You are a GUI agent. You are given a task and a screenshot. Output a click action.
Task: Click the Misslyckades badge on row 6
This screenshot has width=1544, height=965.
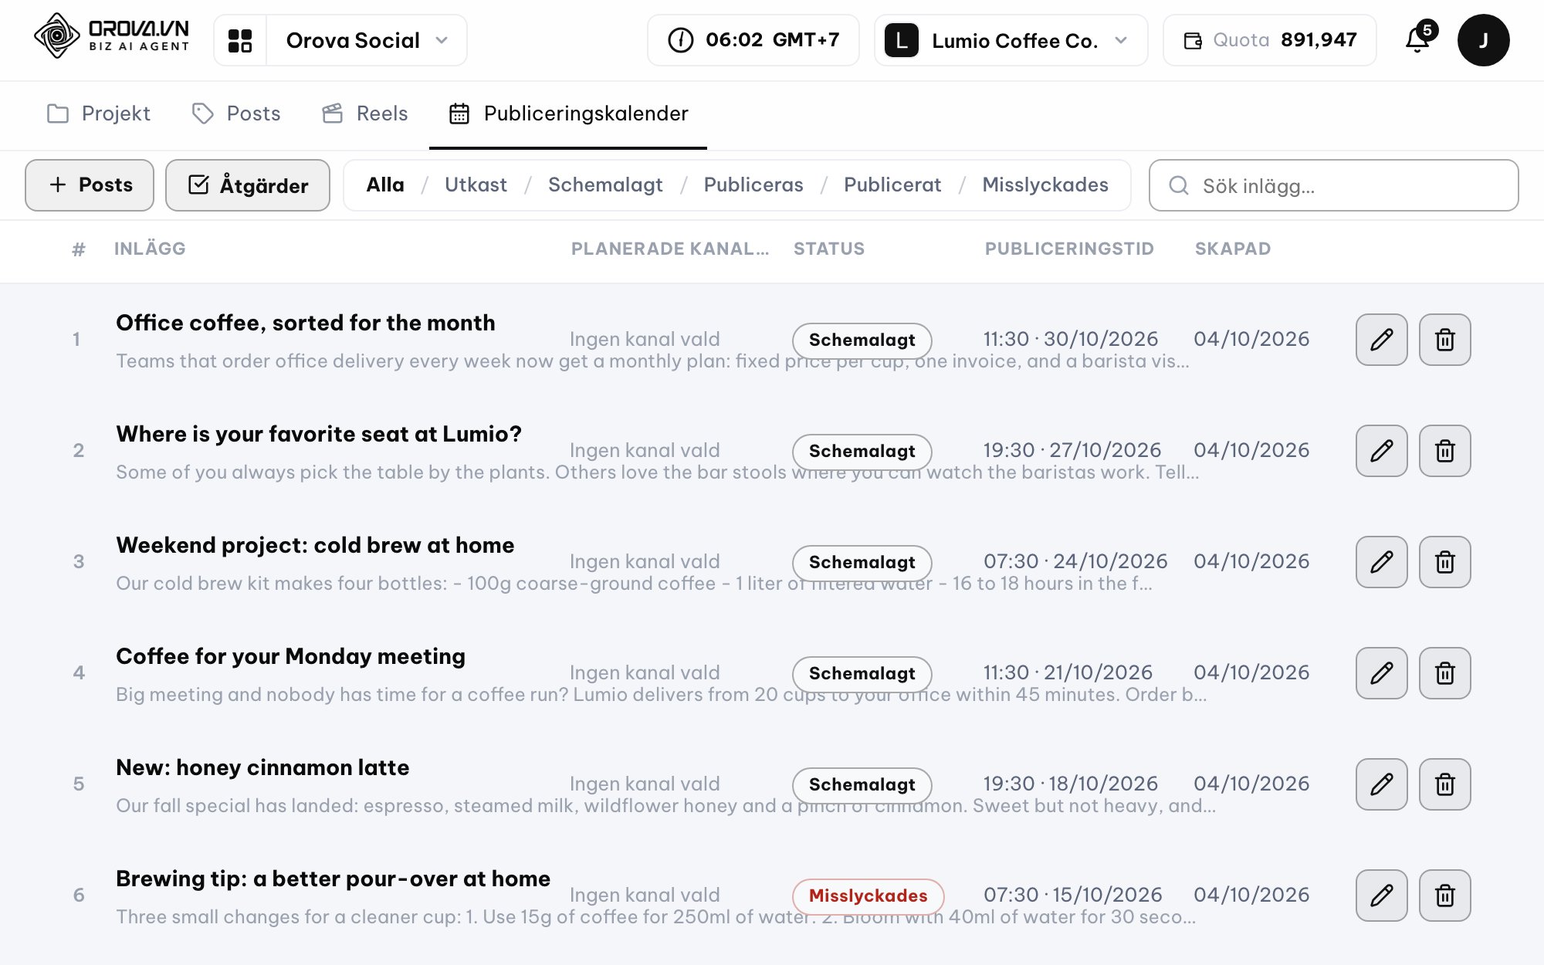(x=868, y=896)
